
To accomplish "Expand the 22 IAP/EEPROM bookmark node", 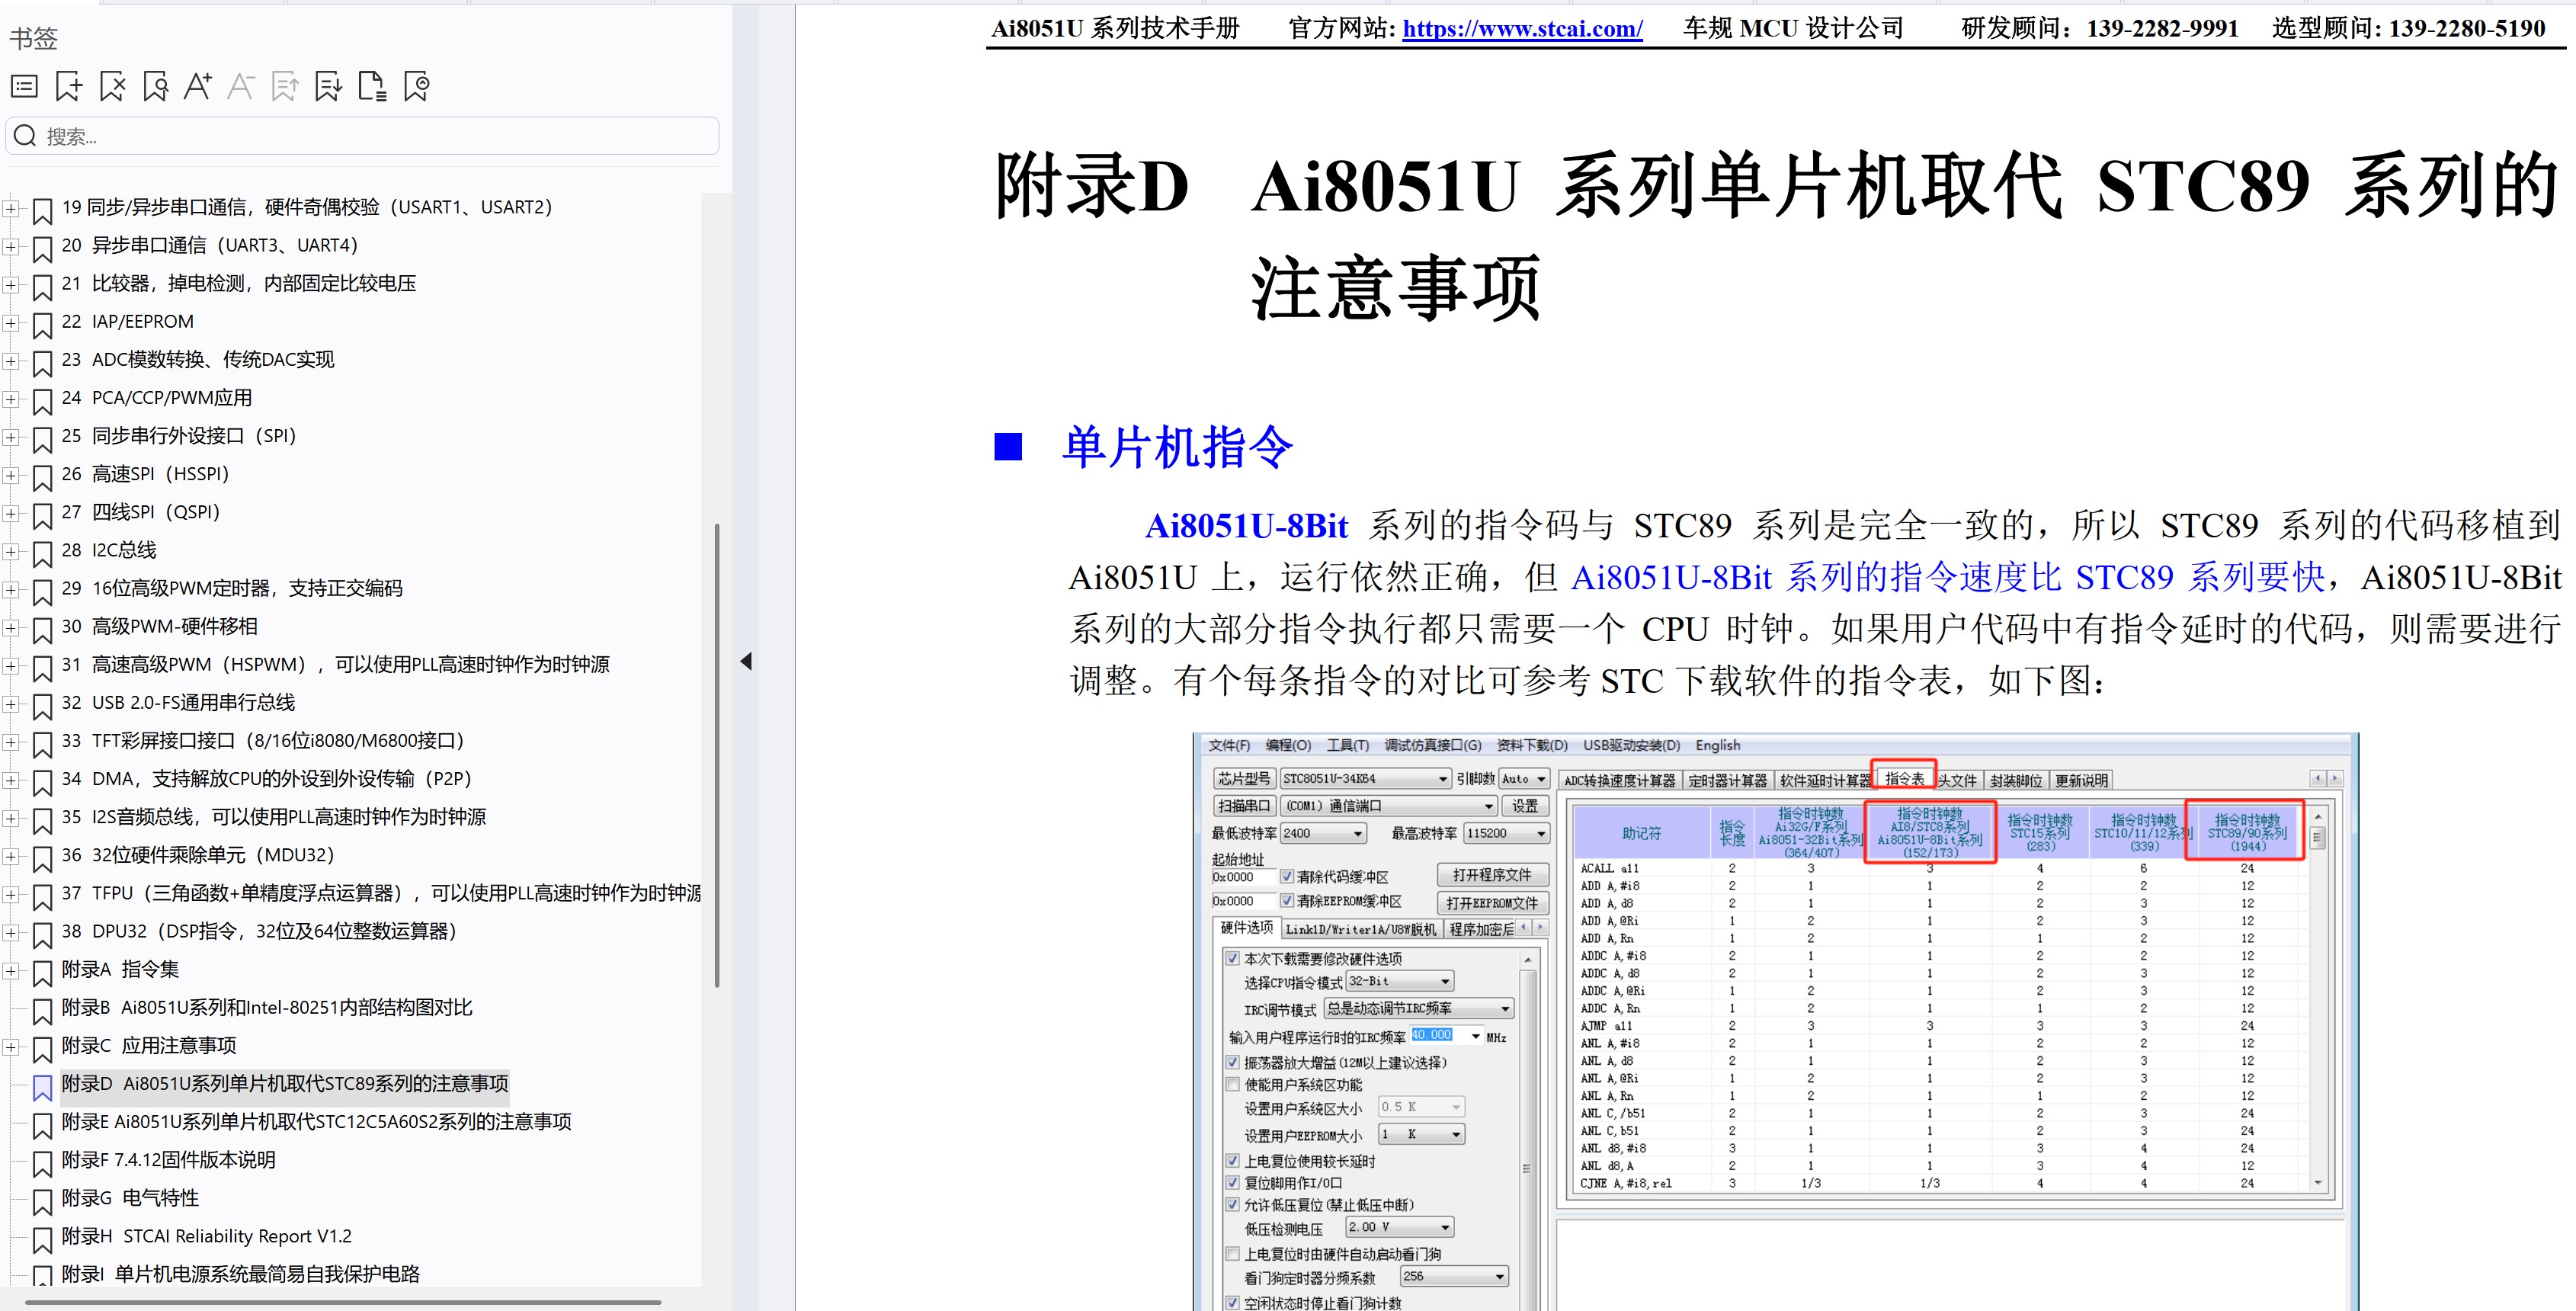I will pos(10,322).
